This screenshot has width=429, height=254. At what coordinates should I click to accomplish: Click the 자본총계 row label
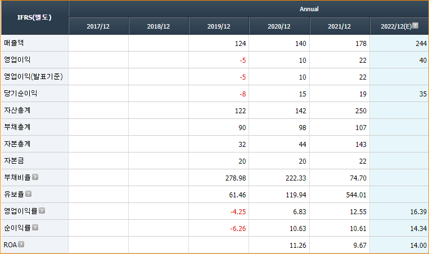[x=17, y=144]
